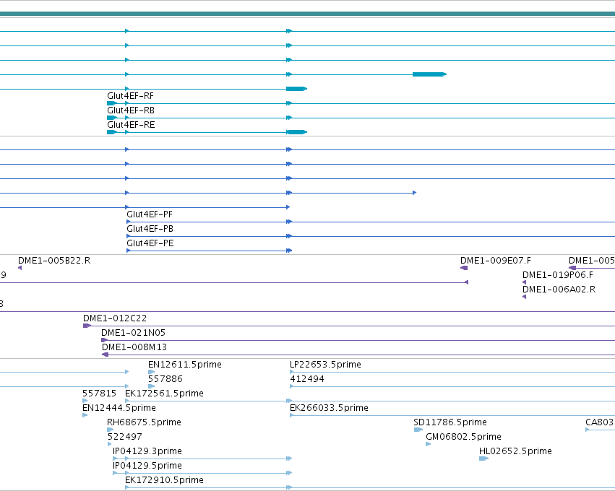Screen dimensions: 615x491
Task: Click the HL02652.5prime EST label
Action: point(515,451)
